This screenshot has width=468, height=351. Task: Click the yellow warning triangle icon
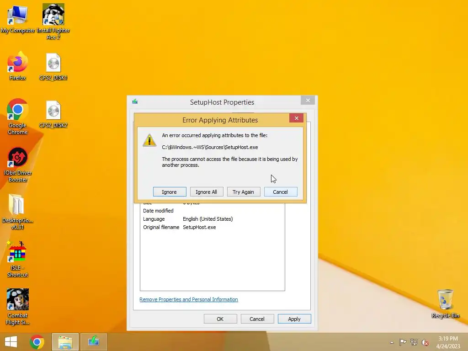coord(149,140)
